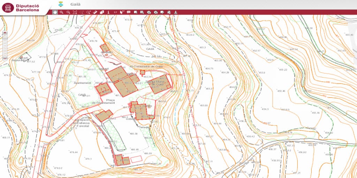Viewport: 357px width, 178px height.
Task: Click the zoom to full extent tool
Action: [x=75, y=12]
